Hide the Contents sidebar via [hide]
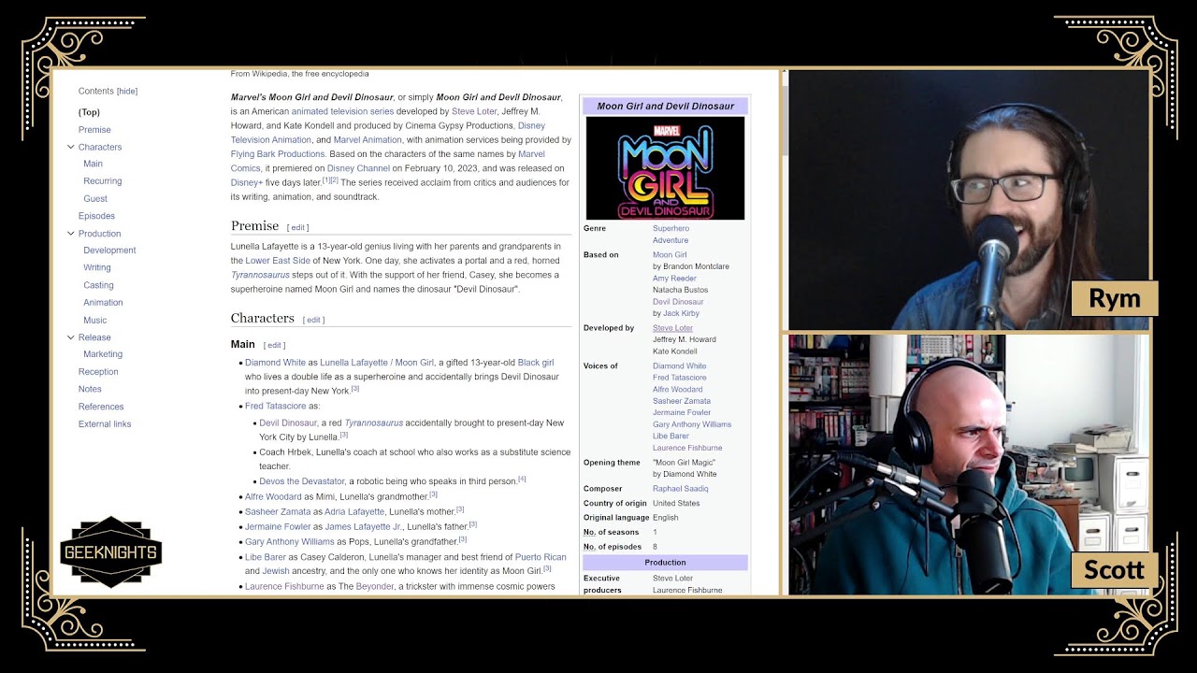Viewport: 1197px width, 673px height. [127, 92]
